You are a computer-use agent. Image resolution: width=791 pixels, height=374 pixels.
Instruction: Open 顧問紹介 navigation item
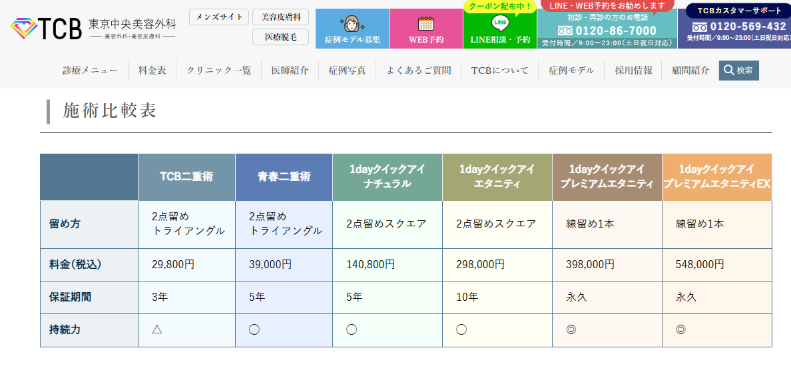tap(690, 71)
